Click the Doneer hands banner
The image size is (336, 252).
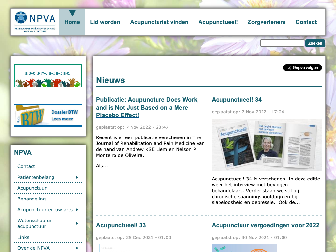coord(48,76)
